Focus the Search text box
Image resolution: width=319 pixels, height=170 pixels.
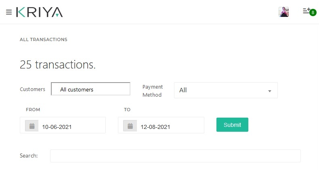pyautogui.click(x=175, y=156)
